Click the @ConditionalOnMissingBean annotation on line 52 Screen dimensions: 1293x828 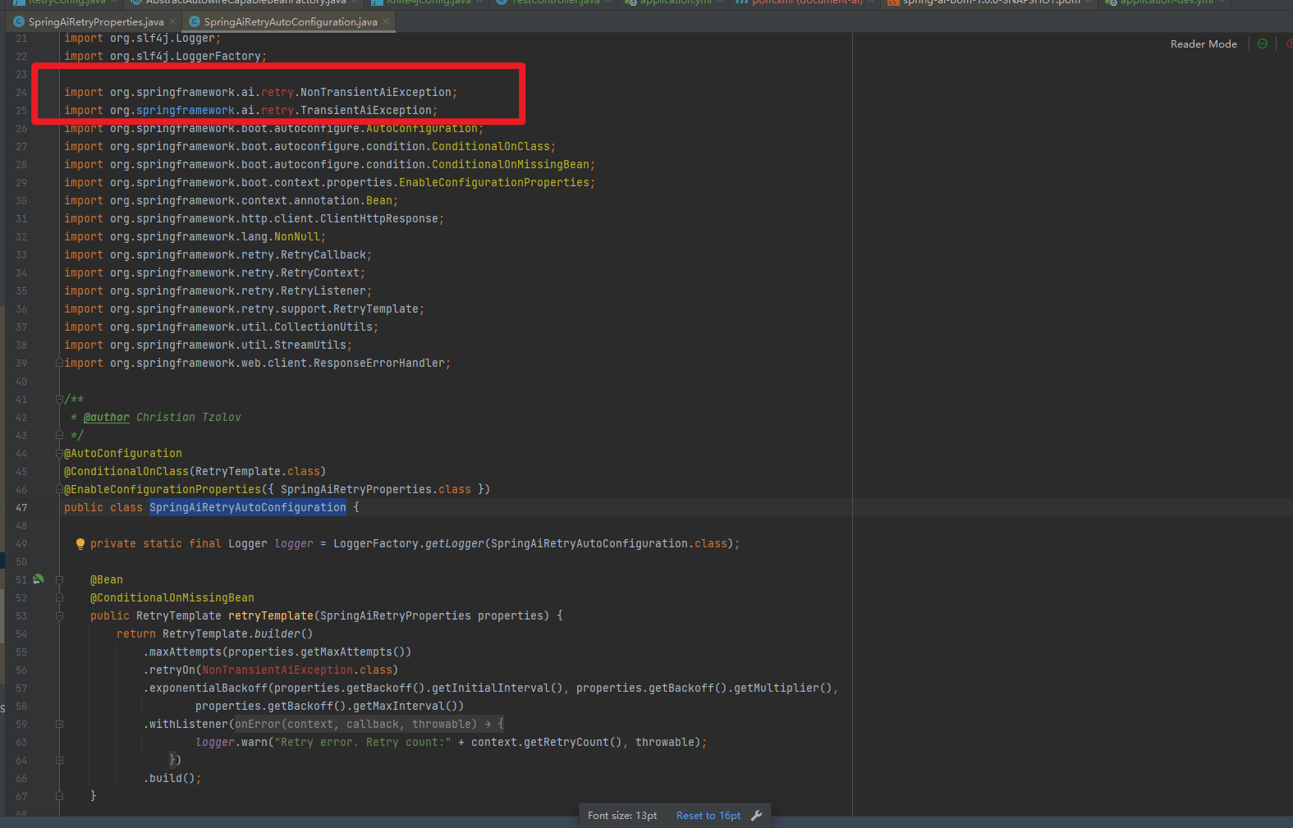click(172, 597)
